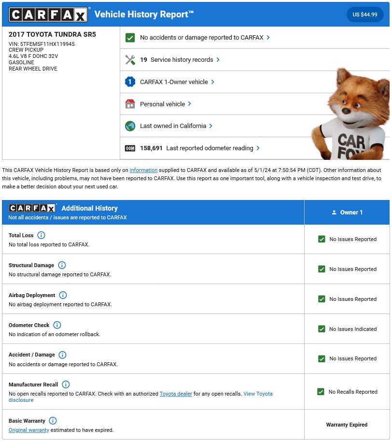The width and height of the screenshot is (392, 442).
Task: Select the Owner 1 column header
Action: point(347,212)
